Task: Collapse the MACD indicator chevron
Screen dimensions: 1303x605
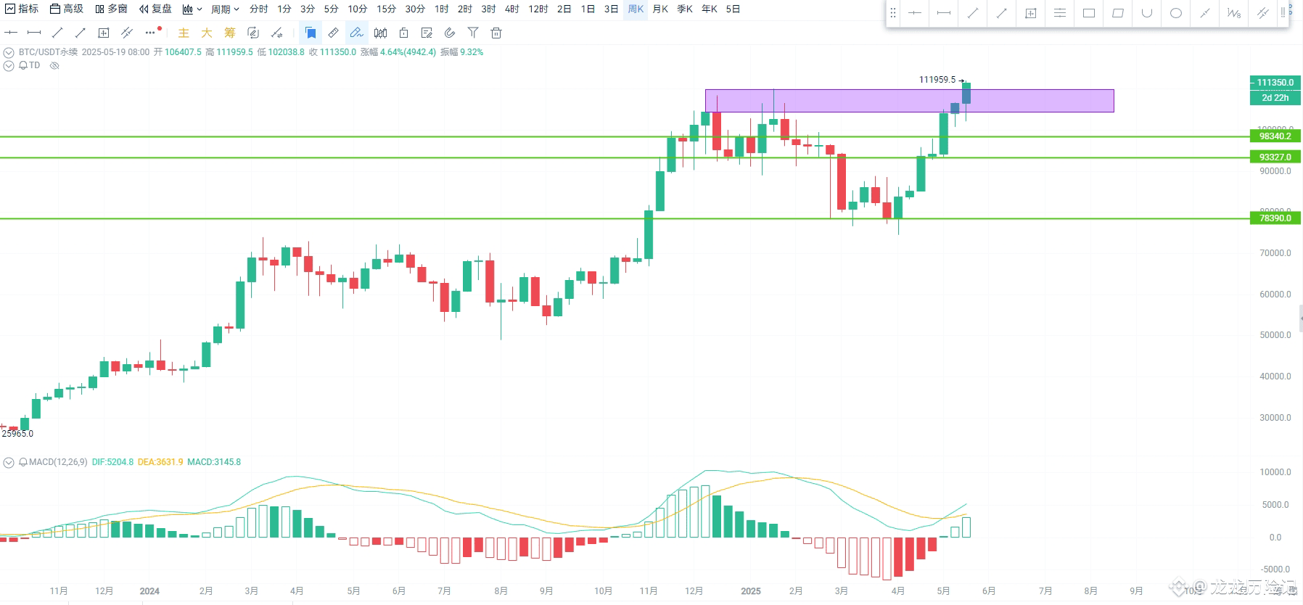Action: [x=9, y=462]
